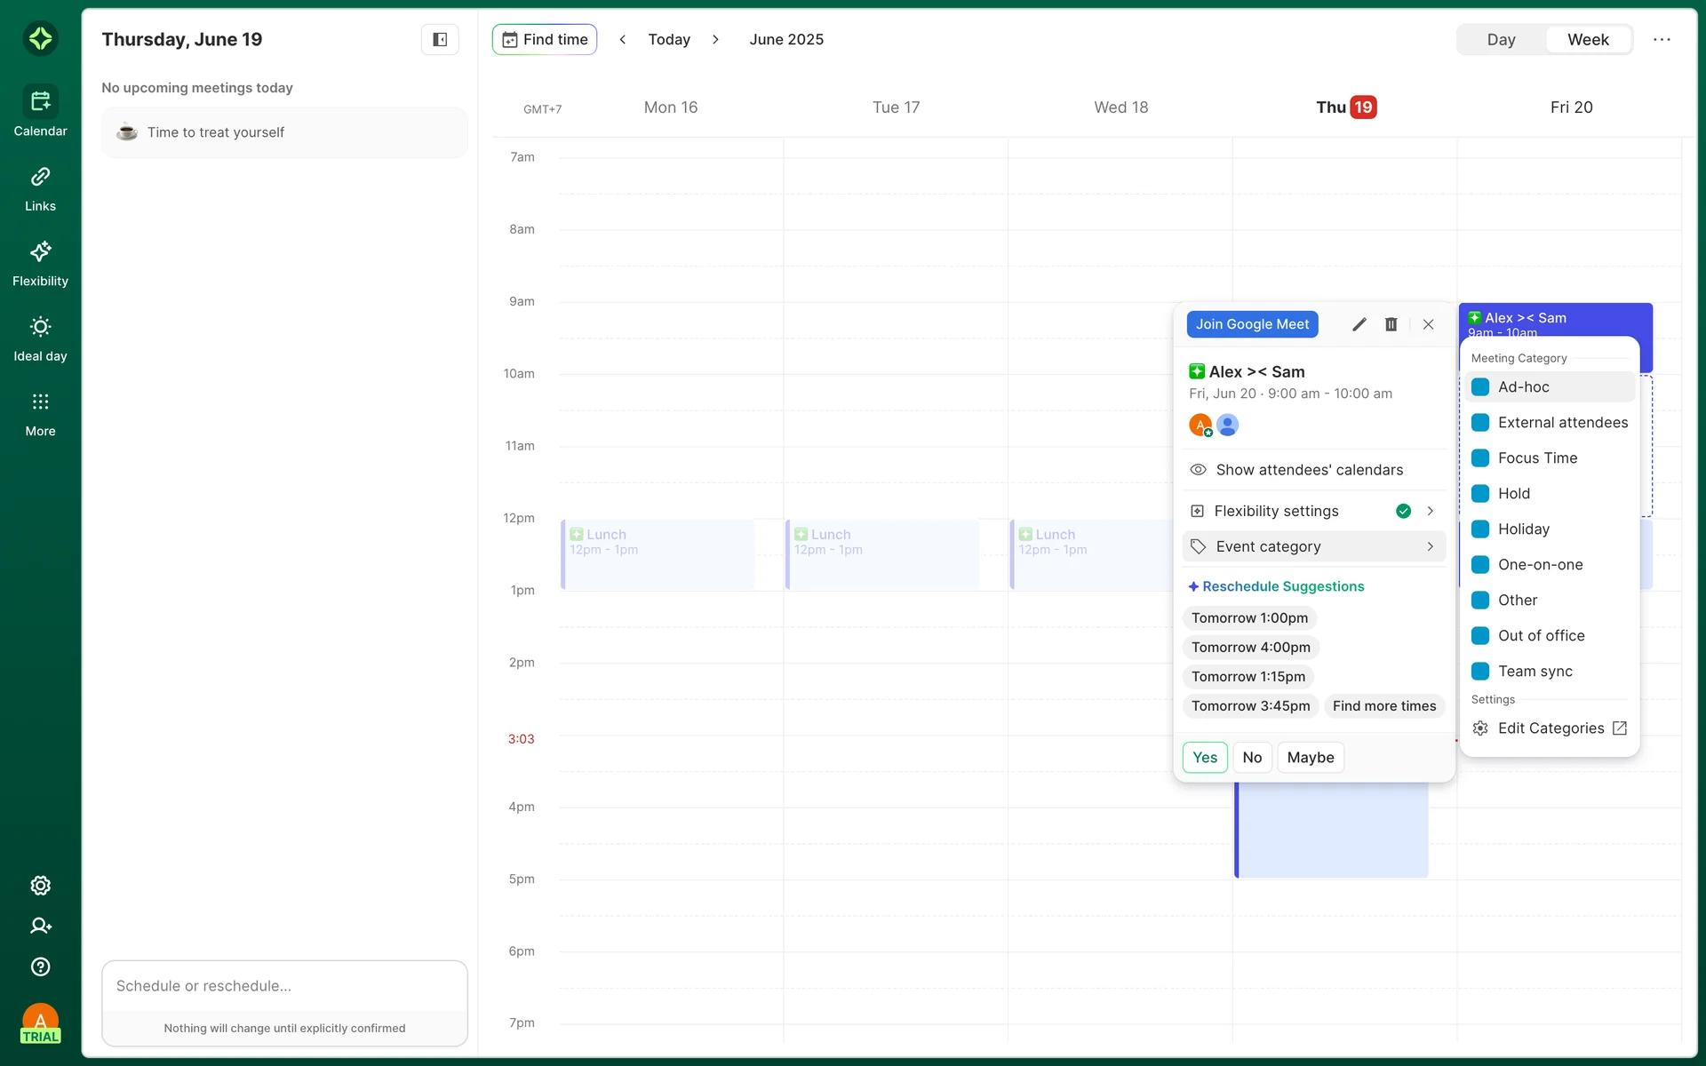1706x1066 pixels.
Task: Open Edit Categories settings link
Action: click(x=1551, y=728)
